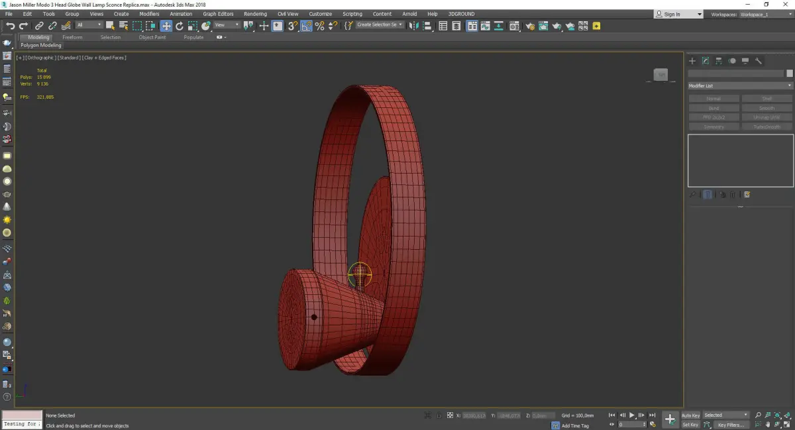Open the key filter 'Selected' dropdown

click(x=725, y=415)
